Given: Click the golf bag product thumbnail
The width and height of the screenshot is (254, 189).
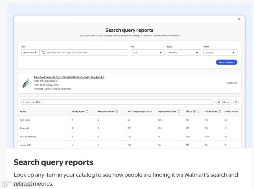Looking at the screenshot, I should click(27, 83).
